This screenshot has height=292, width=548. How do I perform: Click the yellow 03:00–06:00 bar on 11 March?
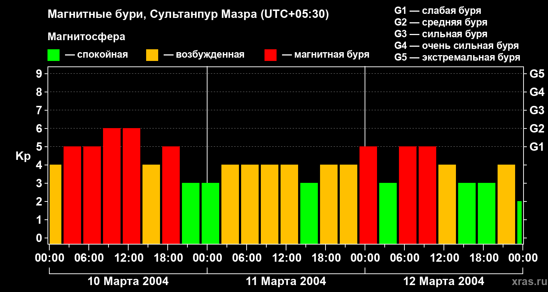coord(230,204)
